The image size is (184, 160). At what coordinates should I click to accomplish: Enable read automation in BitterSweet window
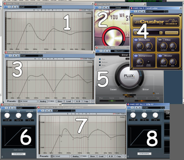105,51
